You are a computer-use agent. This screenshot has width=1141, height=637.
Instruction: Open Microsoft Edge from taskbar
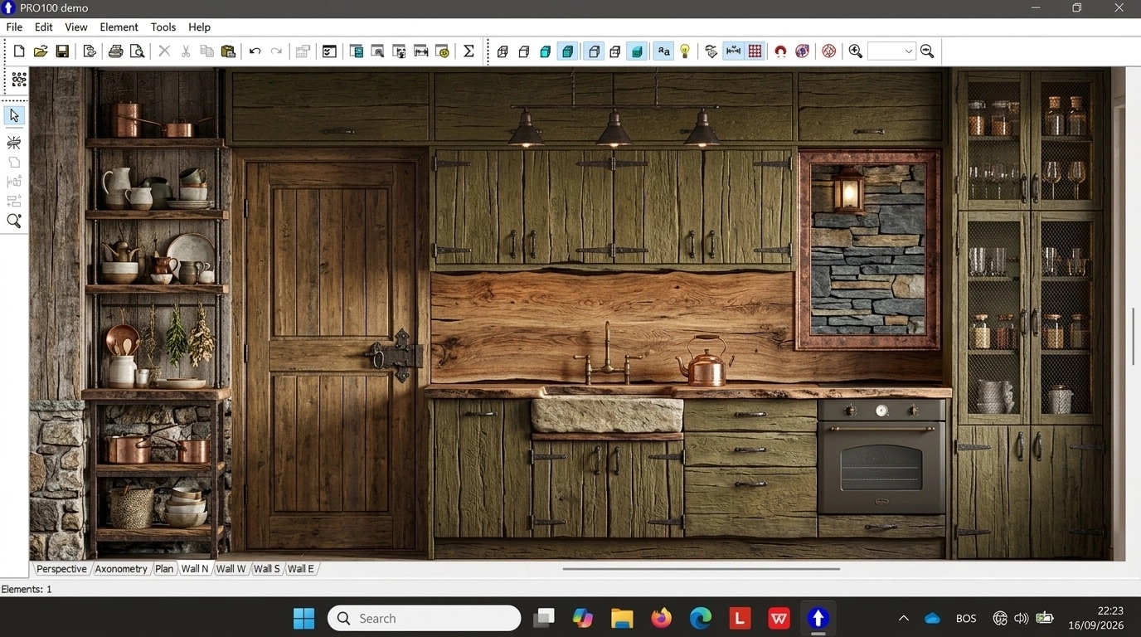[x=701, y=619]
